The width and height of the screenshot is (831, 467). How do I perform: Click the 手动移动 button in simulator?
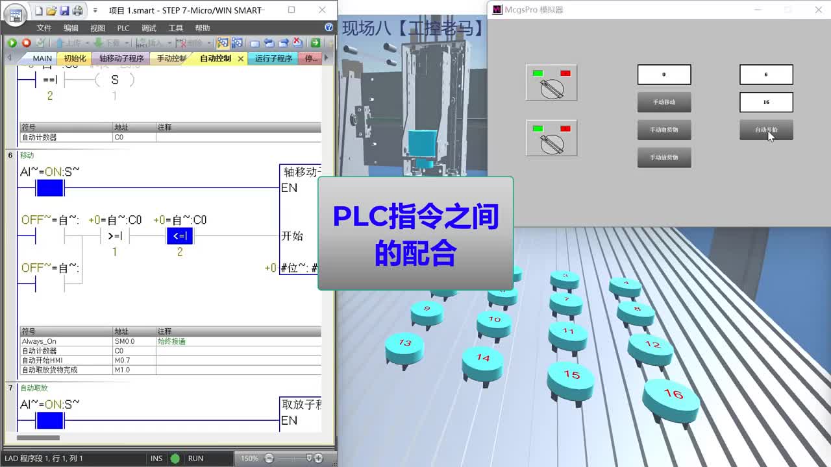[664, 102]
